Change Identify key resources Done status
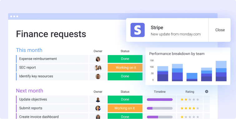236x119 pixels. (x=125, y=77)
